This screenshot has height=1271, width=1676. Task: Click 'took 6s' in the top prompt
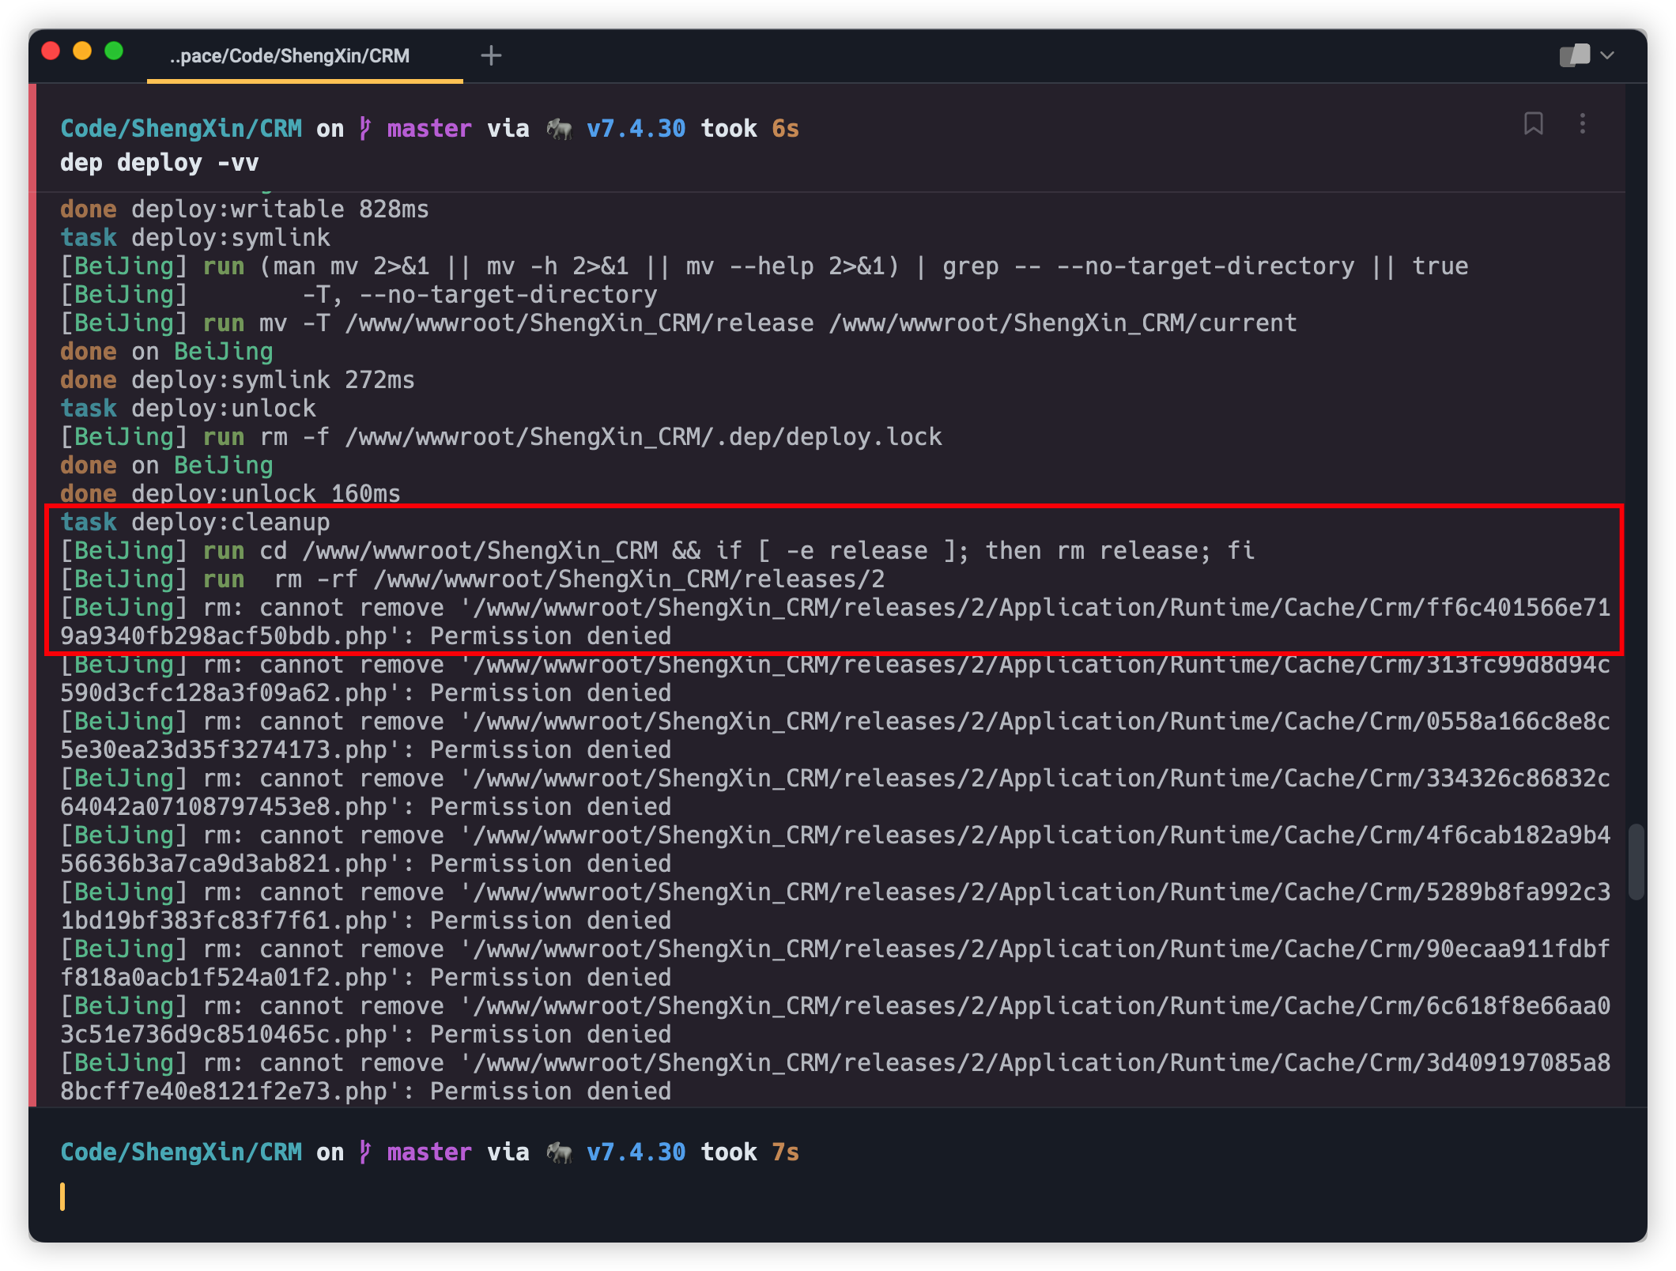click(750, 128)
